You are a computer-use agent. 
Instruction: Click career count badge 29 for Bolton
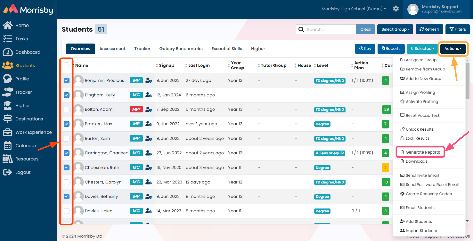386,109
